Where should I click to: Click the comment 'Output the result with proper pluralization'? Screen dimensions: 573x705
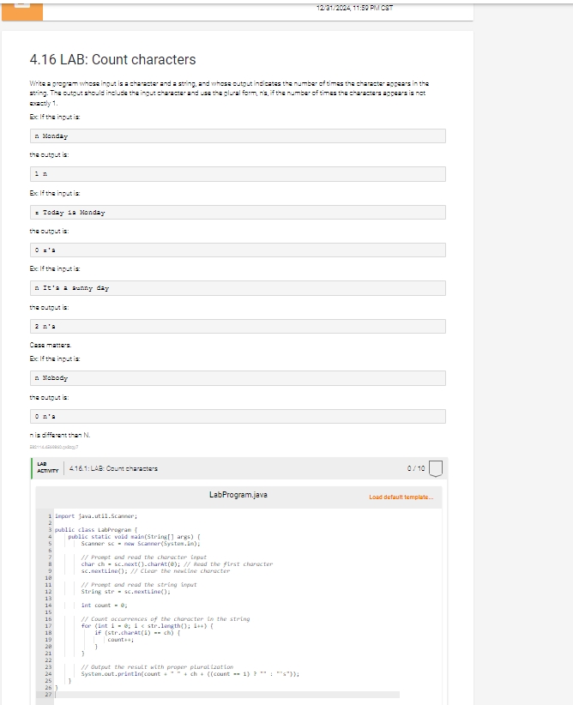pyautogui.click(x=157, y=667)
